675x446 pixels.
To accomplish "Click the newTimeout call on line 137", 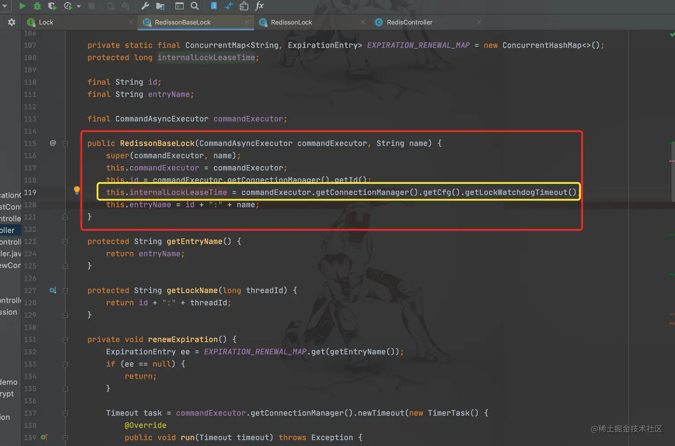I will coord(381,413).
